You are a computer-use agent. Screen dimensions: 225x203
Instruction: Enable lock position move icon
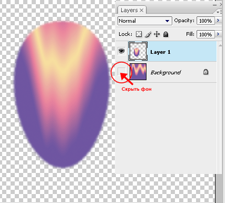(156, 34)
